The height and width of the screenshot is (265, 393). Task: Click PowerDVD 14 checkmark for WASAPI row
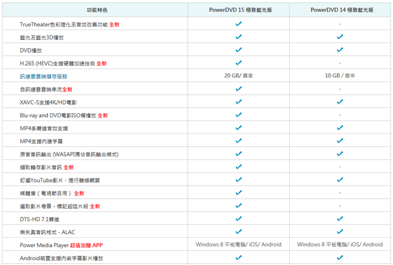(340, 154)
